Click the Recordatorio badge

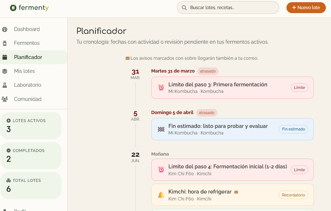click(x=293, y=195)
